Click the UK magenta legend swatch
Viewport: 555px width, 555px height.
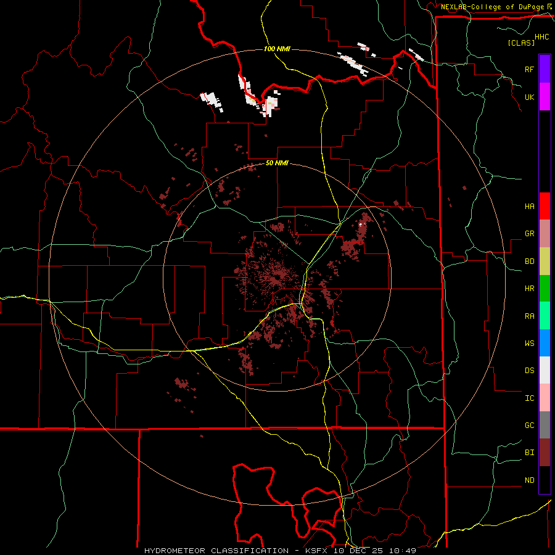click(545, 97)
